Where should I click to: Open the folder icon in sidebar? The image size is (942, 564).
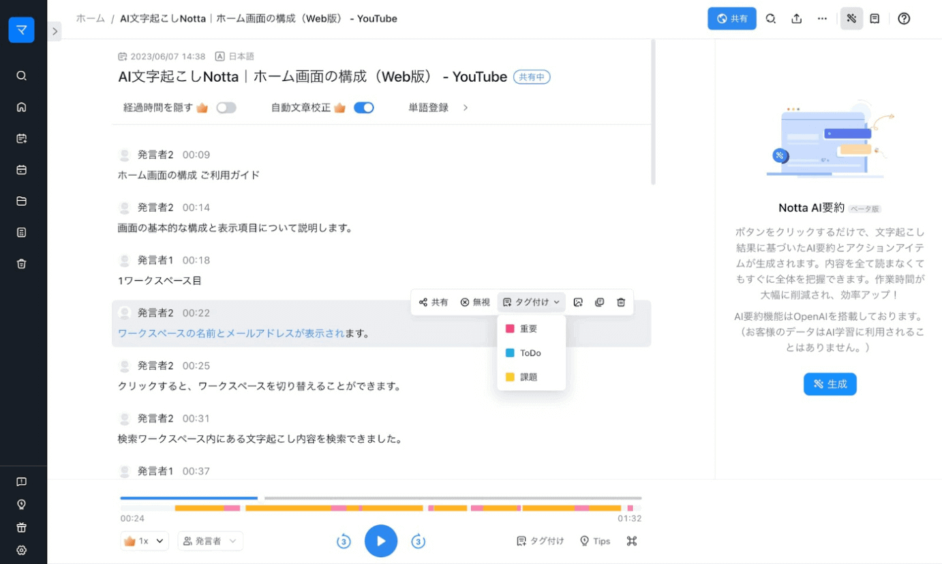coord(21,201)
